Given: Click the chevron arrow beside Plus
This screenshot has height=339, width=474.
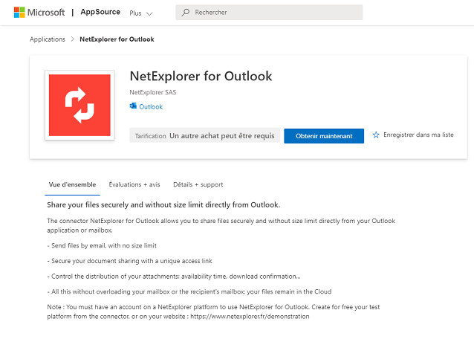Looking at the screenshot, I should tap(149, 13).
